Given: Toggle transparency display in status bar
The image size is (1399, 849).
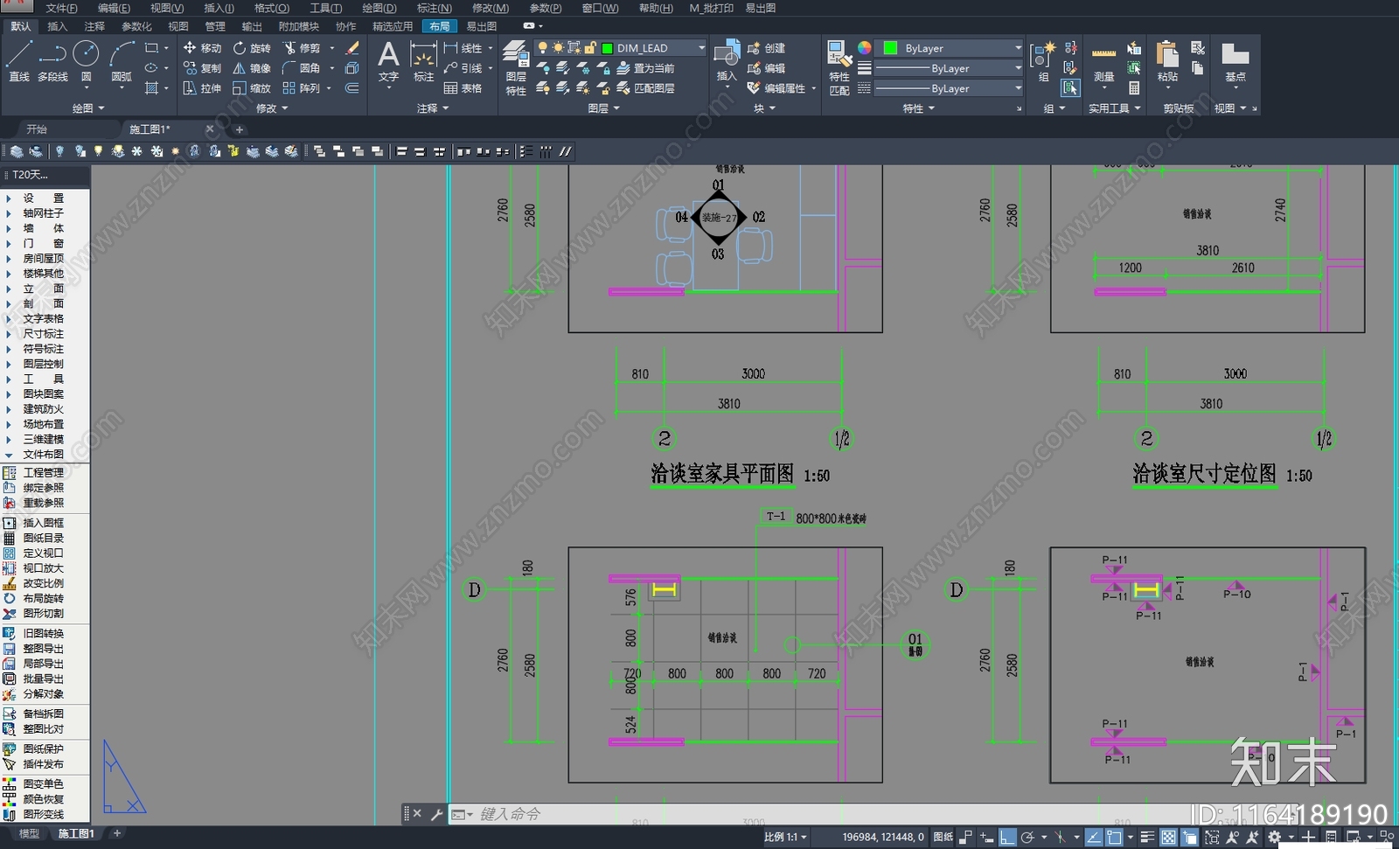Looking at the screenshot, I should point(1168,838).
